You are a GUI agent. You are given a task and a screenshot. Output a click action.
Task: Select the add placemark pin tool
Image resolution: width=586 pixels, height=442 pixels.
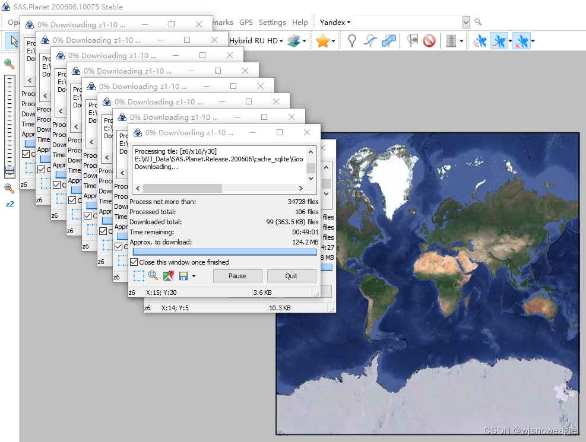[351, 41]
